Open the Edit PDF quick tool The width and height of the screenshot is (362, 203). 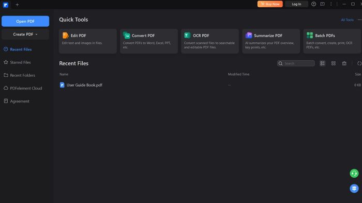(88, 41)
